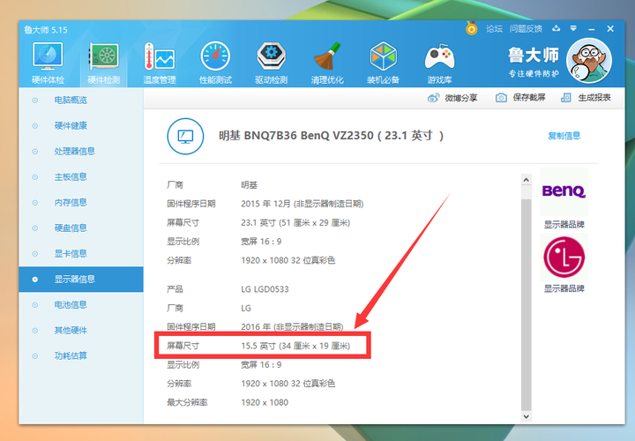Click 生成报表 generate report
Image resolution: width=635 pixels, height=441 pixels.
point(586,98)
